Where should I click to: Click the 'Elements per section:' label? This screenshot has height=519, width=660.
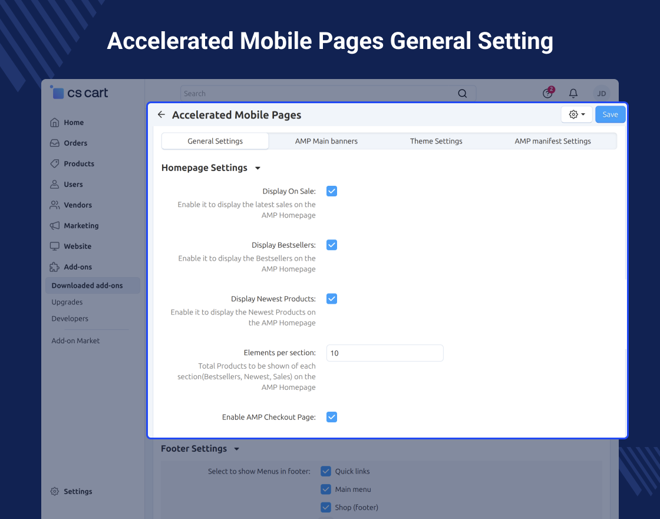(279, 353)
